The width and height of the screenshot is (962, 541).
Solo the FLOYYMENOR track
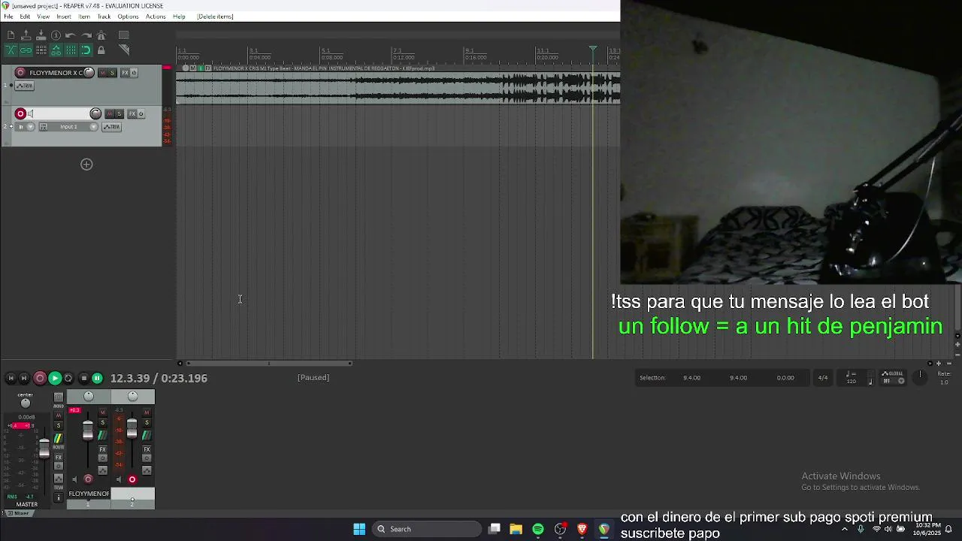113,73
